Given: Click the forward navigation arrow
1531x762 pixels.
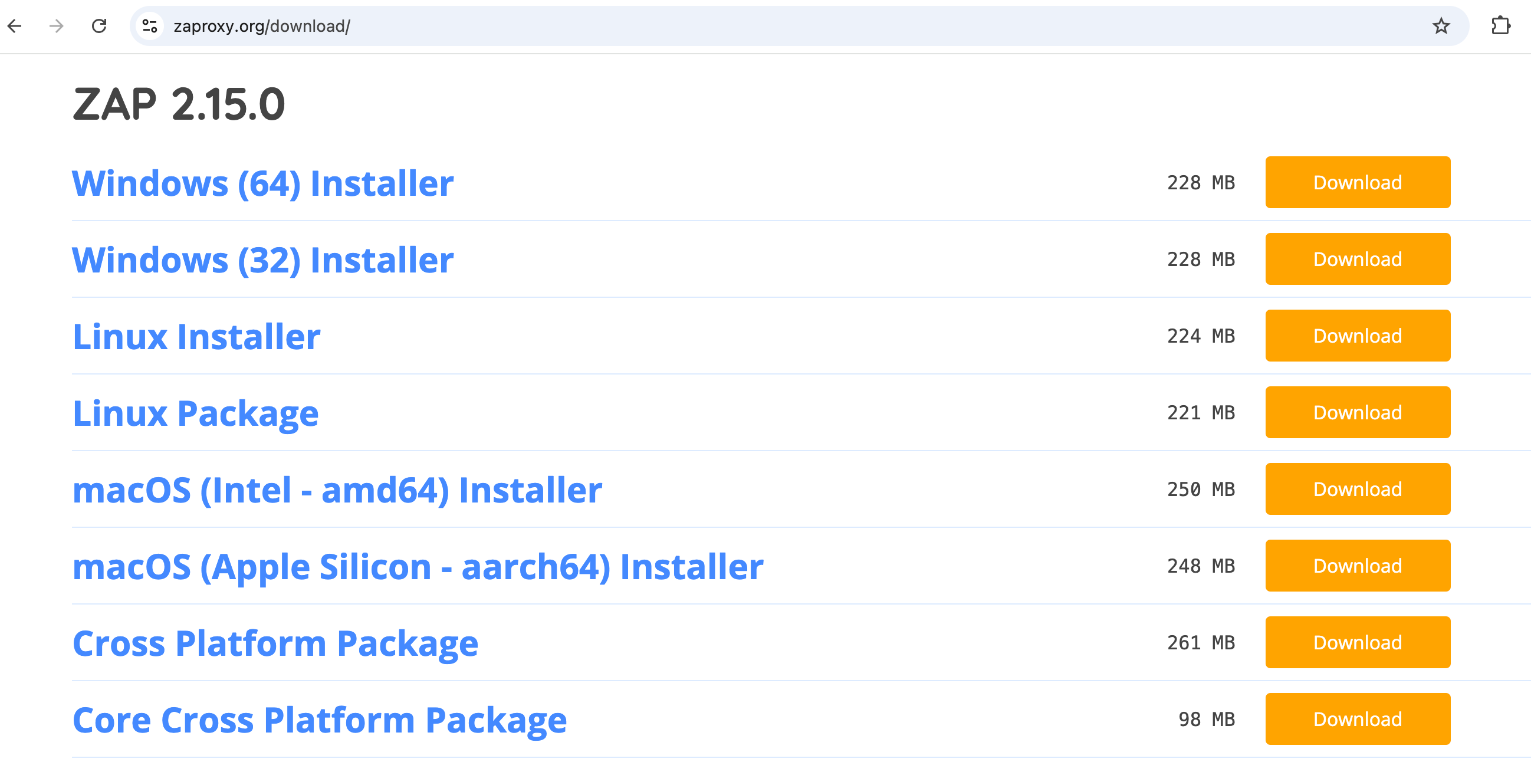Looking at the screenshot, I should (x=55, y=27).
